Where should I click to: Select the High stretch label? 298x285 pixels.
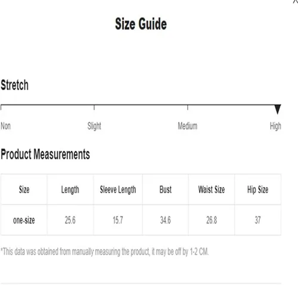(275, 126)
